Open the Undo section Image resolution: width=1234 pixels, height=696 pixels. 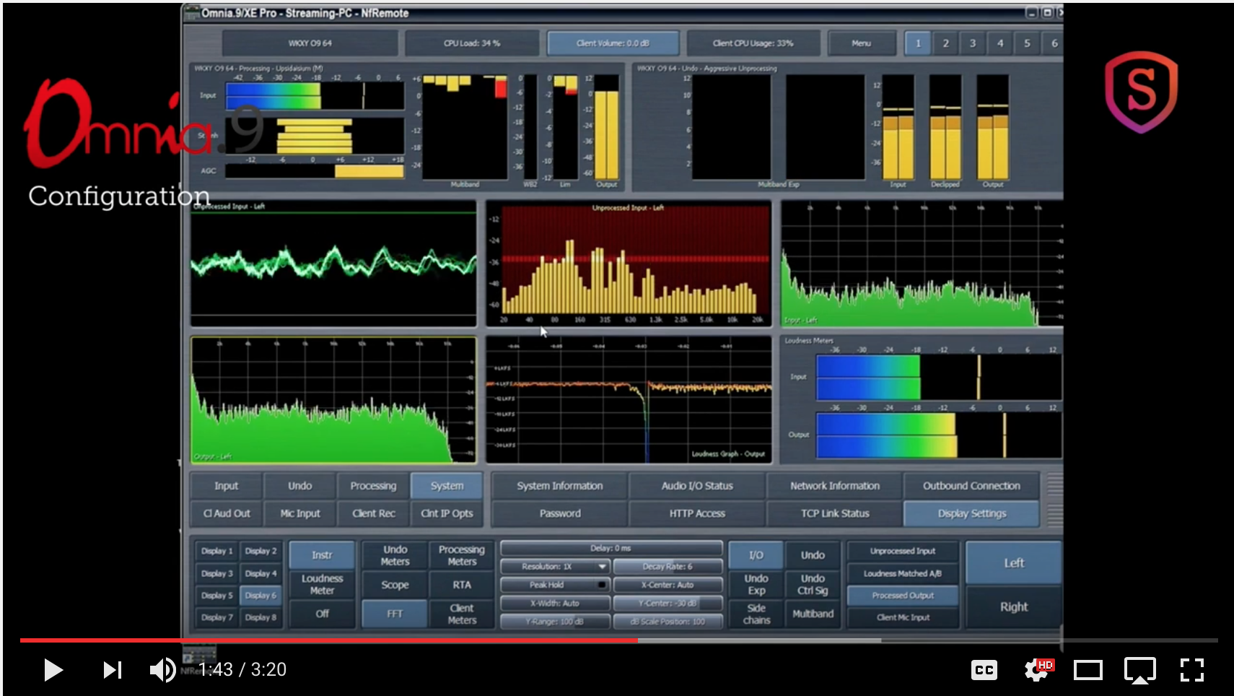[x=299, y=485]
